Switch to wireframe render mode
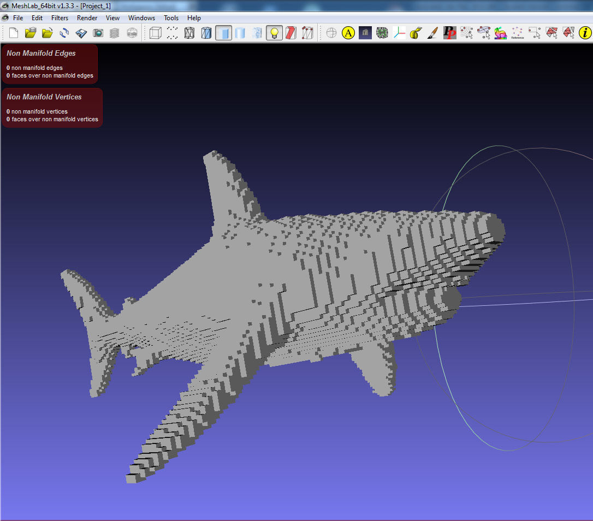Viewport: 593px width, 521px height. (189, 33)
